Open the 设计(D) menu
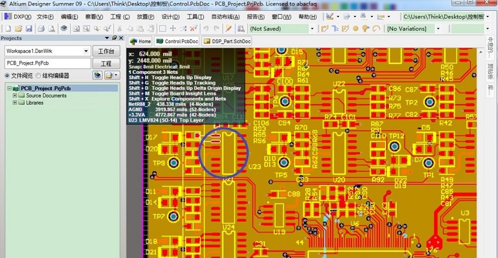Screen dimensions: 498x258 click(170, 17)
